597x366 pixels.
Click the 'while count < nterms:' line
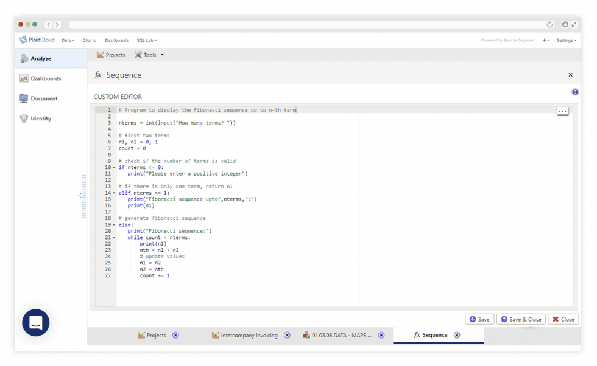point(159,238)
